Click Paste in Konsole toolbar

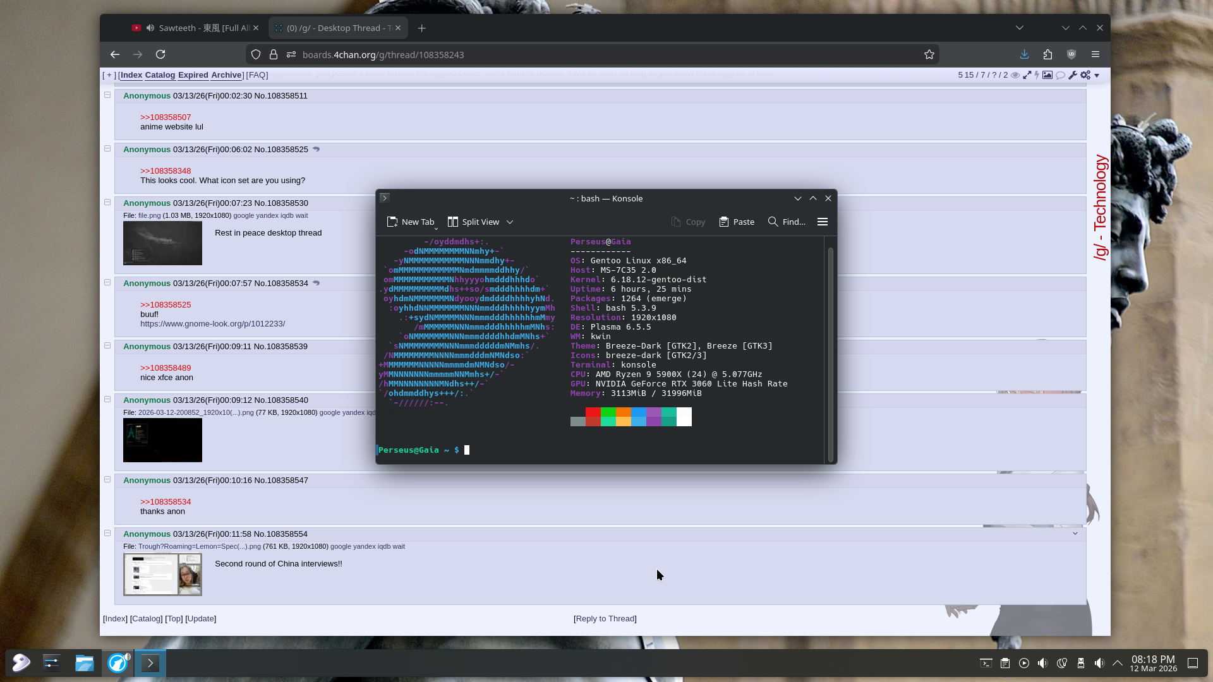pyautogui.click(x=737, y=222)
